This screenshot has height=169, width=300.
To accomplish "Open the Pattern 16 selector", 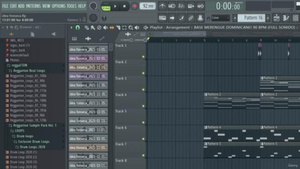I will click(x=251, y=18).
